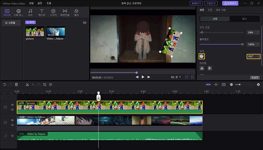This screenshot has width=263, height=150.
Task: Open the crop tool in timeline toolbar
Action: point(45,85)
